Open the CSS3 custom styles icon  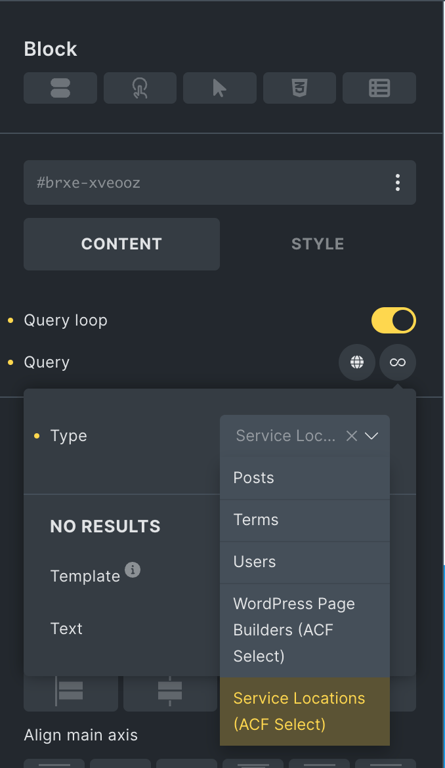[299, 88]
